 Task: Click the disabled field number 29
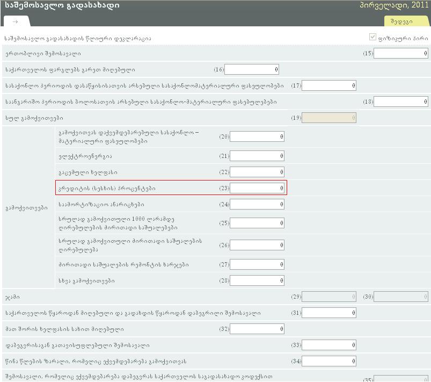coord(328,297)
